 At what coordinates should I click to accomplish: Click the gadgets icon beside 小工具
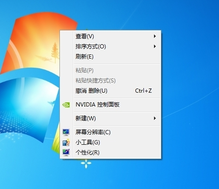[x=66, y=142]
